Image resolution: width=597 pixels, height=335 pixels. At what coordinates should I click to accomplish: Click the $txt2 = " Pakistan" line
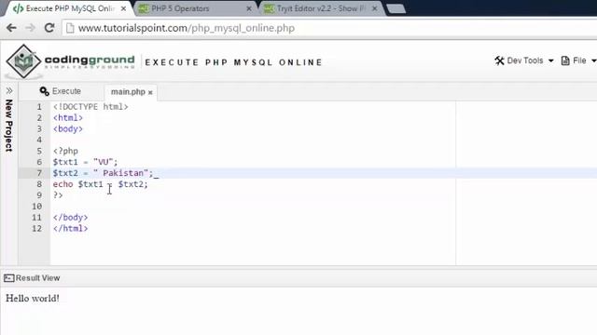pos(103,173)
